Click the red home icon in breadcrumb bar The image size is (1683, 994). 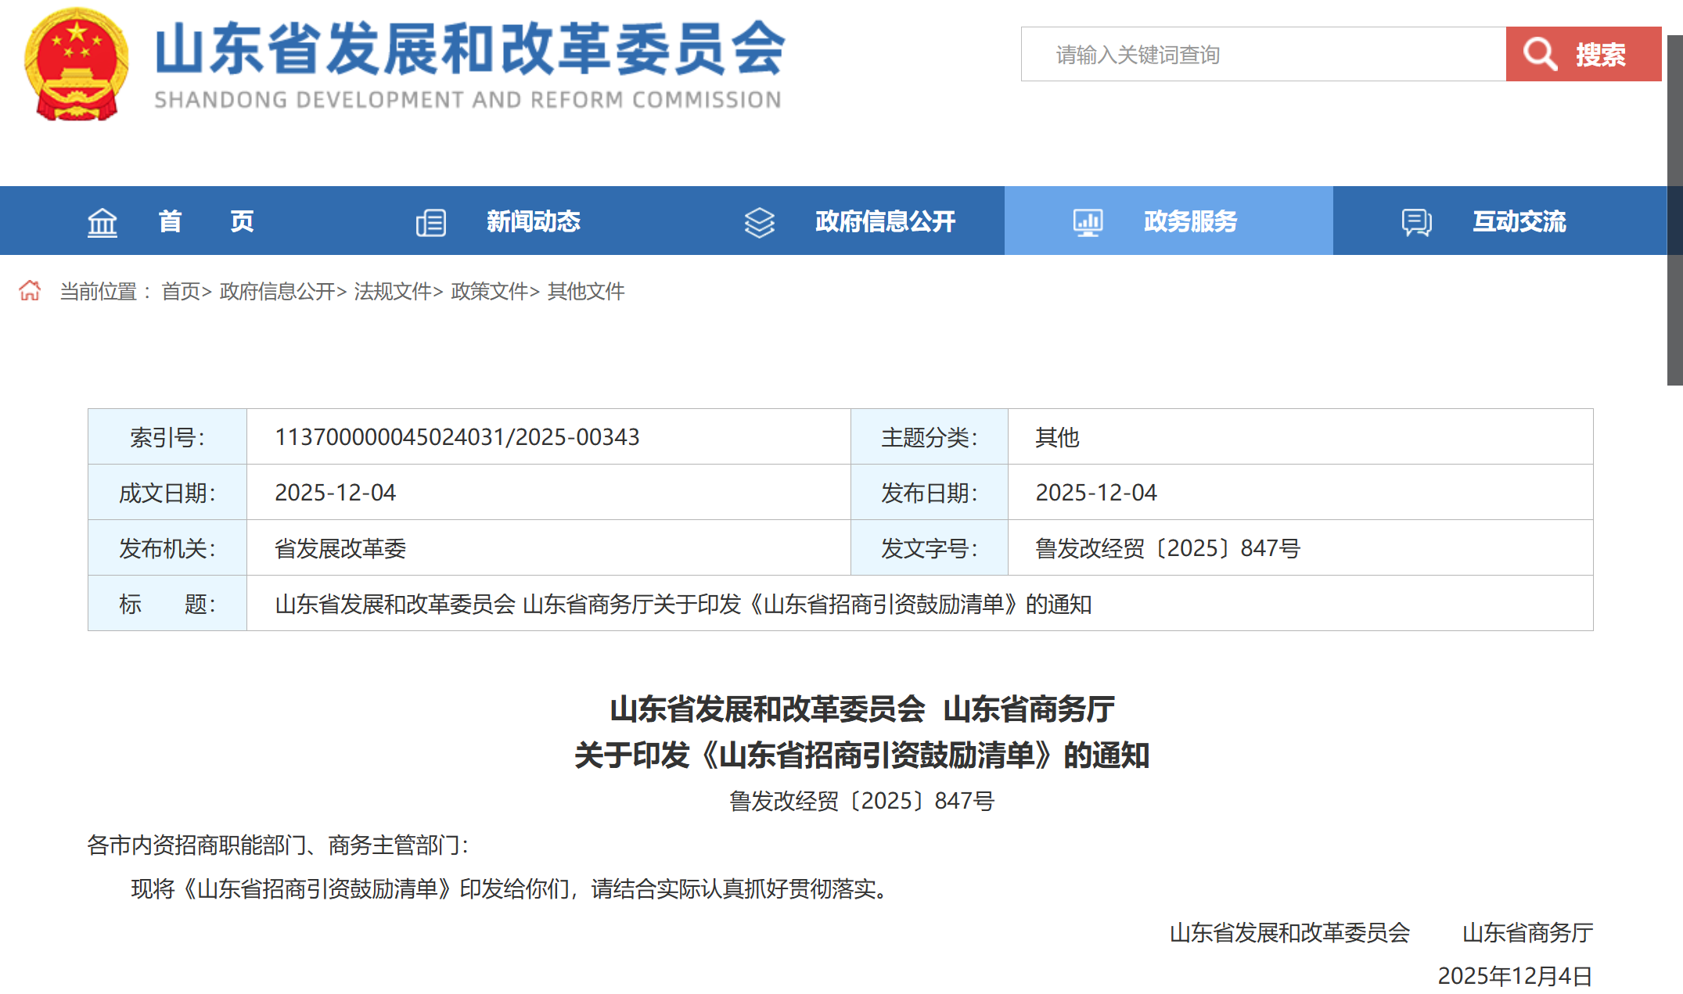tap(31, 290)
